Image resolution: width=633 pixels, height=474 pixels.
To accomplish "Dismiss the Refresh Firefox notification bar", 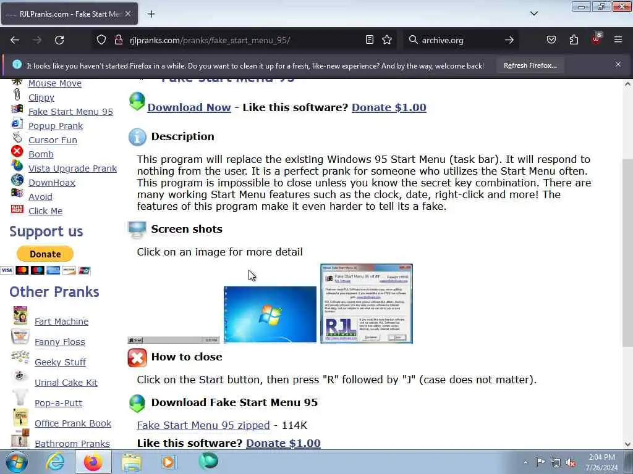I will pos(618,64).
